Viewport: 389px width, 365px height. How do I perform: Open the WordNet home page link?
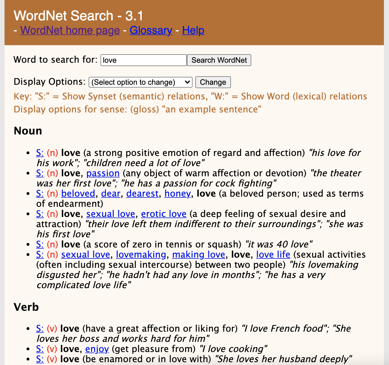pyautogui.click(x=70, y=30)
